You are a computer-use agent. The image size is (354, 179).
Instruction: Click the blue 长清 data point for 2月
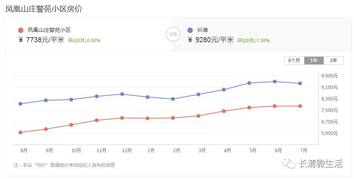[173, 99]
